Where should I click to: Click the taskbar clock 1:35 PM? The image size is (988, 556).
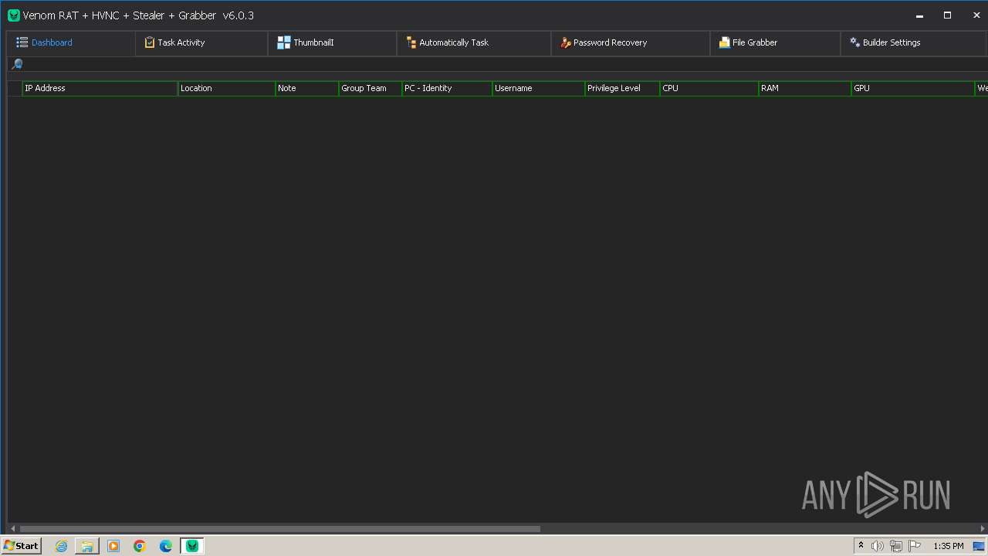[949, 546]
